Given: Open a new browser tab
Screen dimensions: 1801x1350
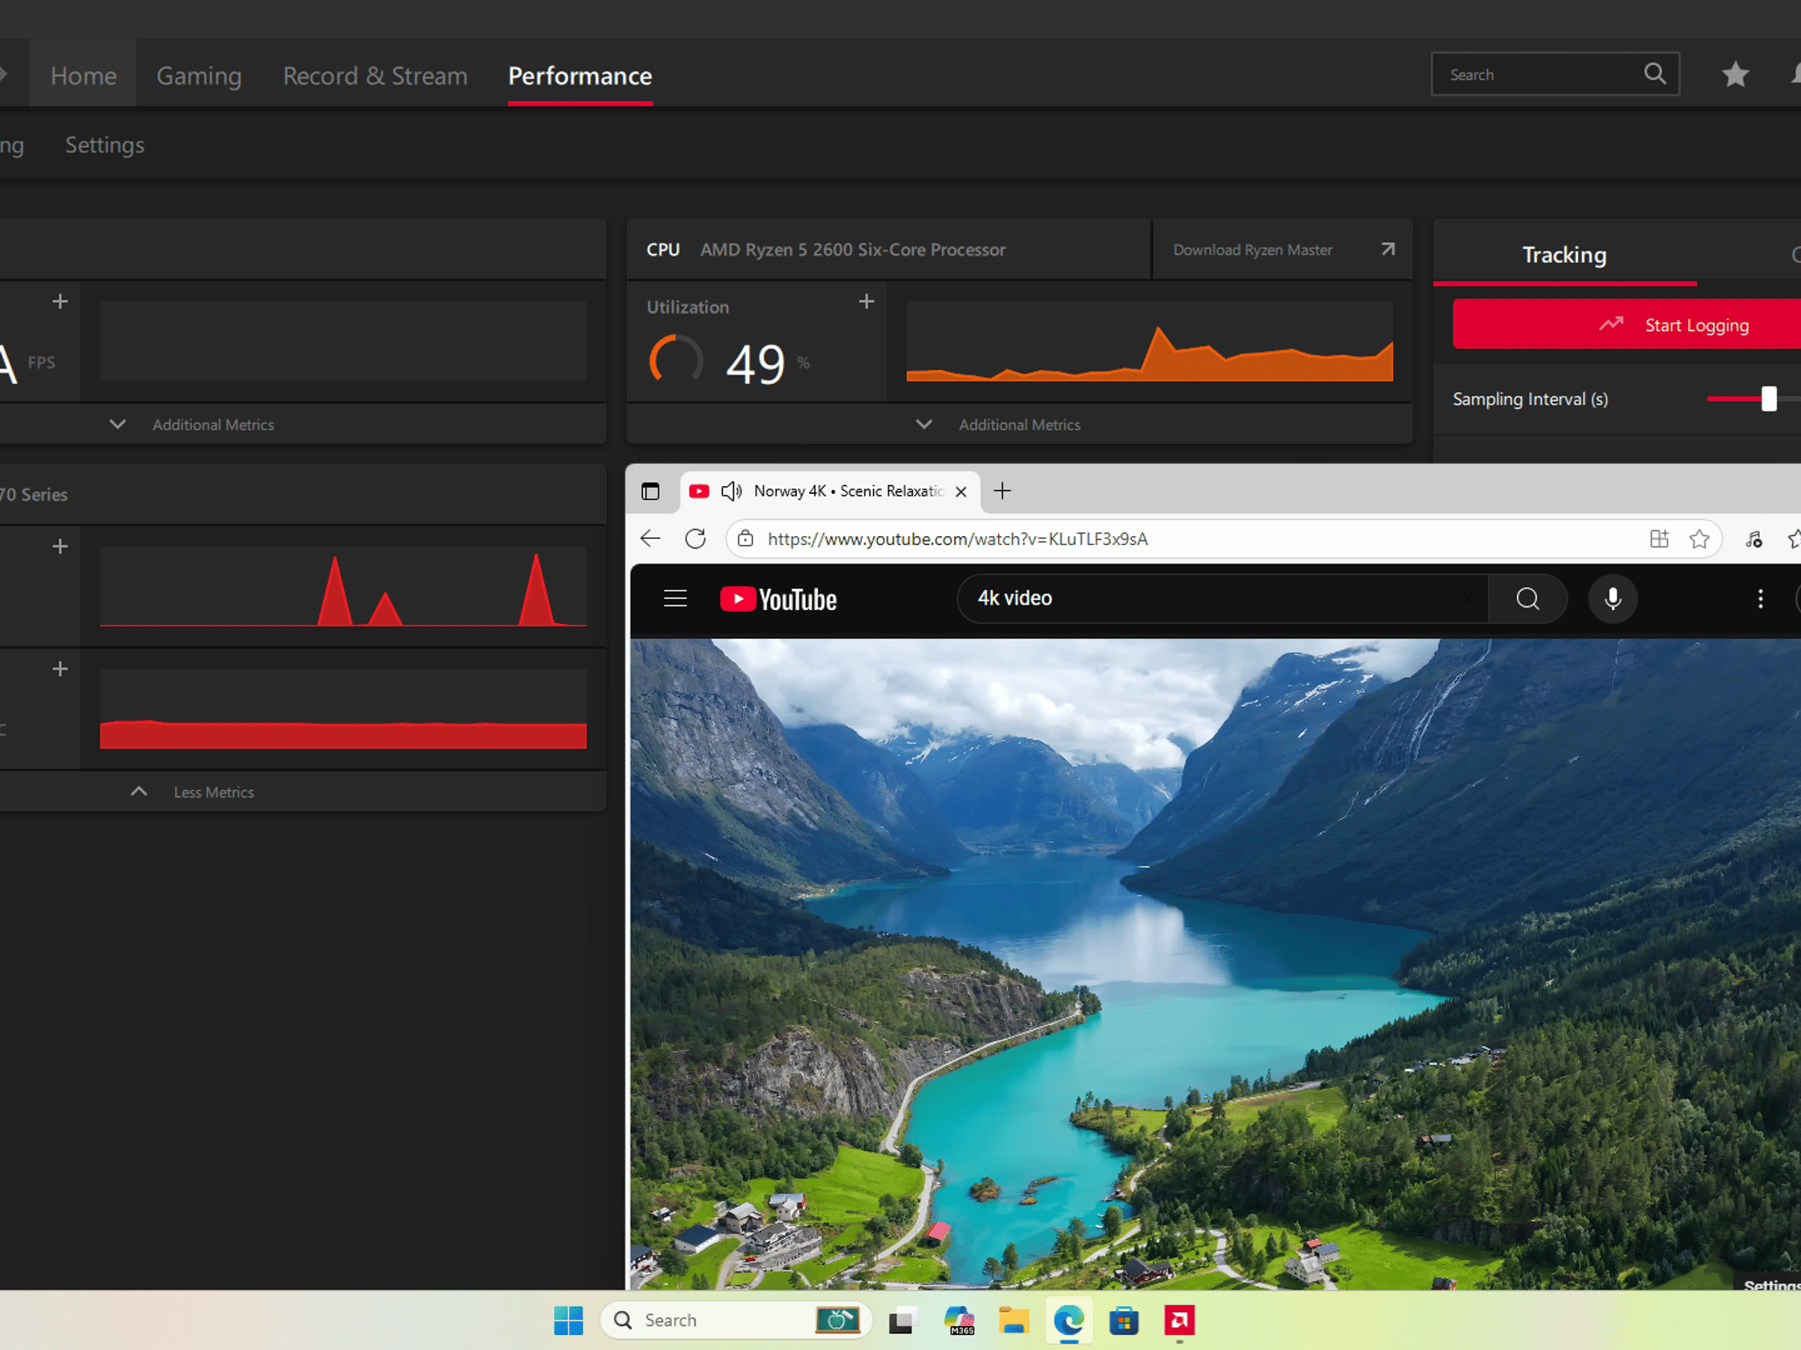Looking at the screenshot, I should pos(1003,491).
